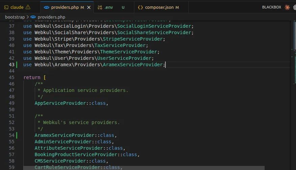Click CMSServiceProvider::class on line 58
The height and width of the screenshot is (170, 296).
tap(70, 161)
